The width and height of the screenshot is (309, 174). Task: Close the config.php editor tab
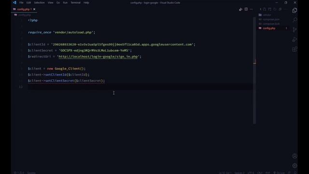(x=34, y=9)
